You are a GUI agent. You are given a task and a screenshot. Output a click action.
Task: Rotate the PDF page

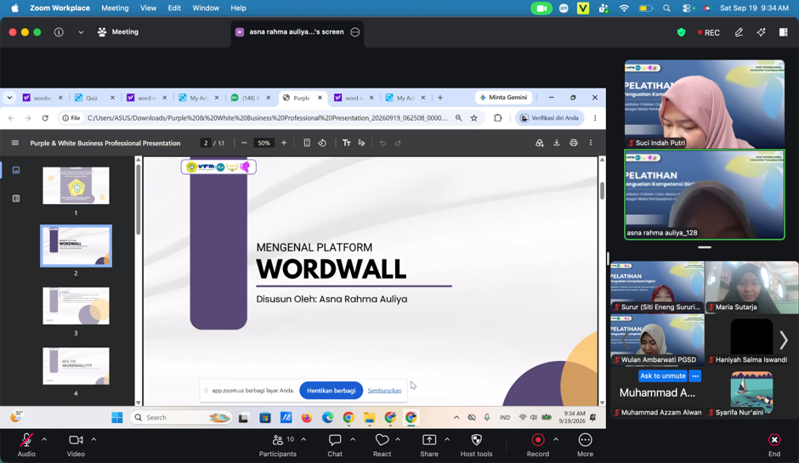click(322, 143)
